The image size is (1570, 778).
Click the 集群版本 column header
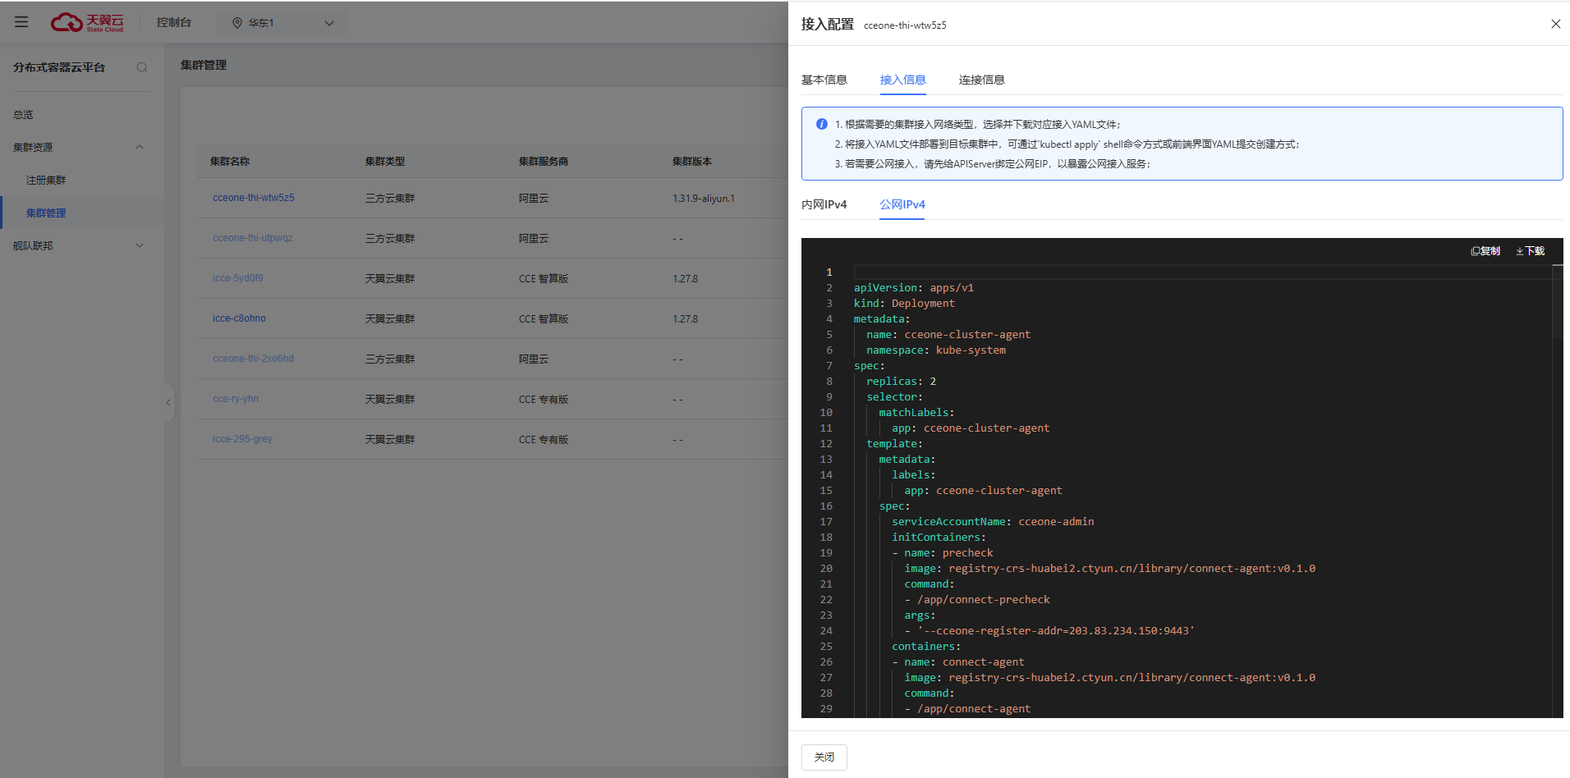click(x=692, y=162)
